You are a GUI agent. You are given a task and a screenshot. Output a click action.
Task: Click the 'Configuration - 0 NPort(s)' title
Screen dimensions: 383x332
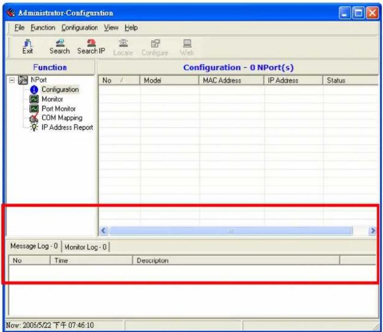238,67
